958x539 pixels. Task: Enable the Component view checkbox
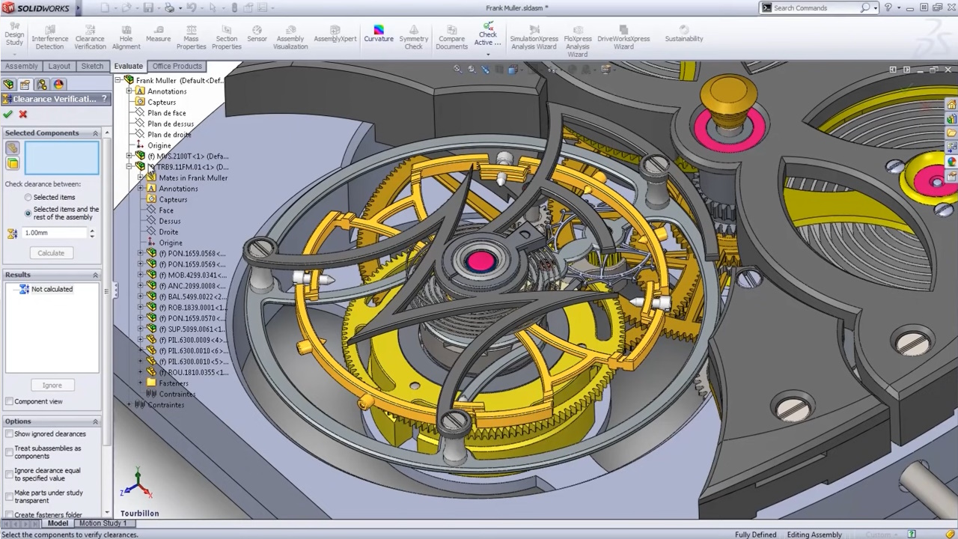tap(10, 402)
